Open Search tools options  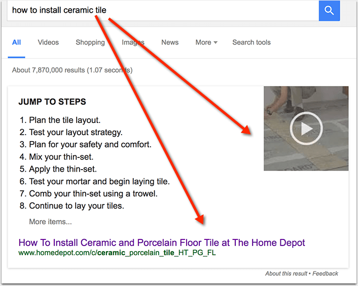[252, 43]
